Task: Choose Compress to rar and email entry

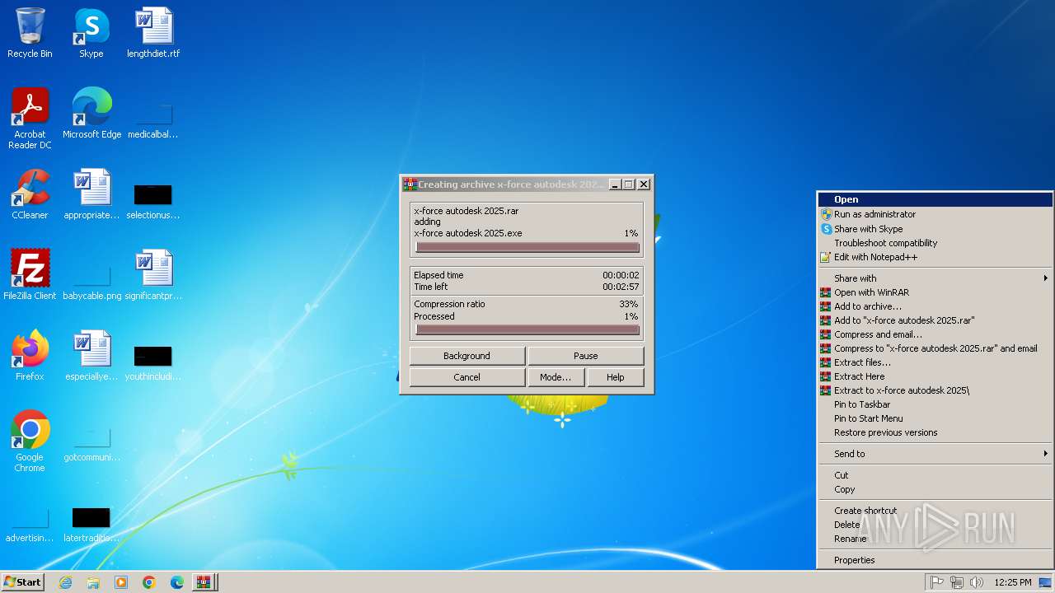Action: [x=935, y=348]
